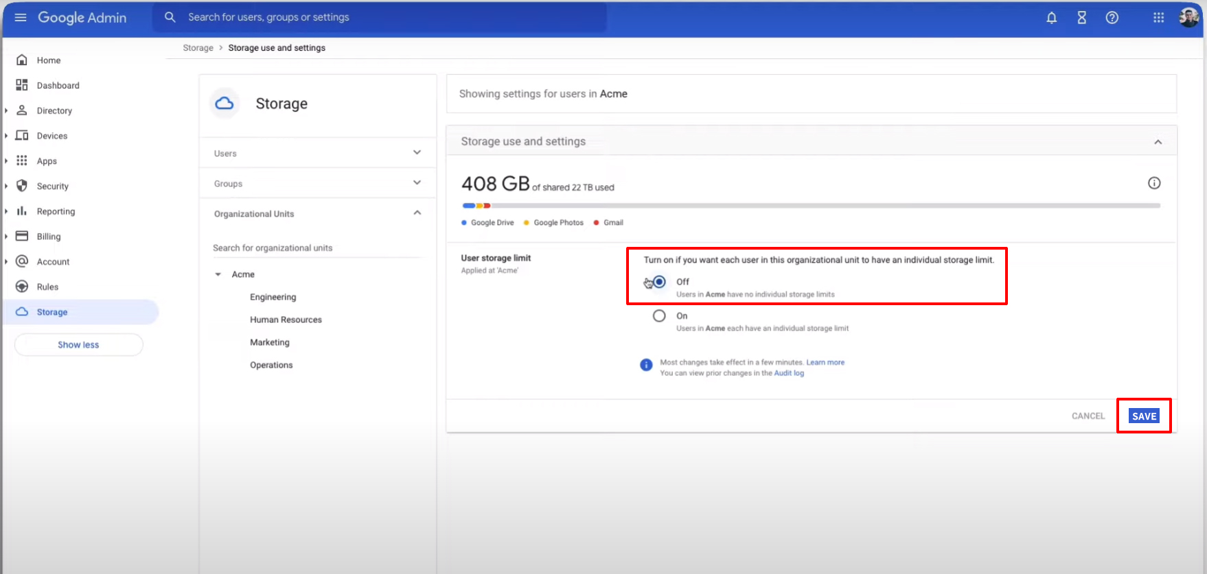
Task: Click the storage info icon
Action: click(1154, 183)
